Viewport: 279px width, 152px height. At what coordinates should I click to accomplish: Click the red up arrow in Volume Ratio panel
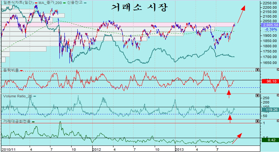click(230, 118)
